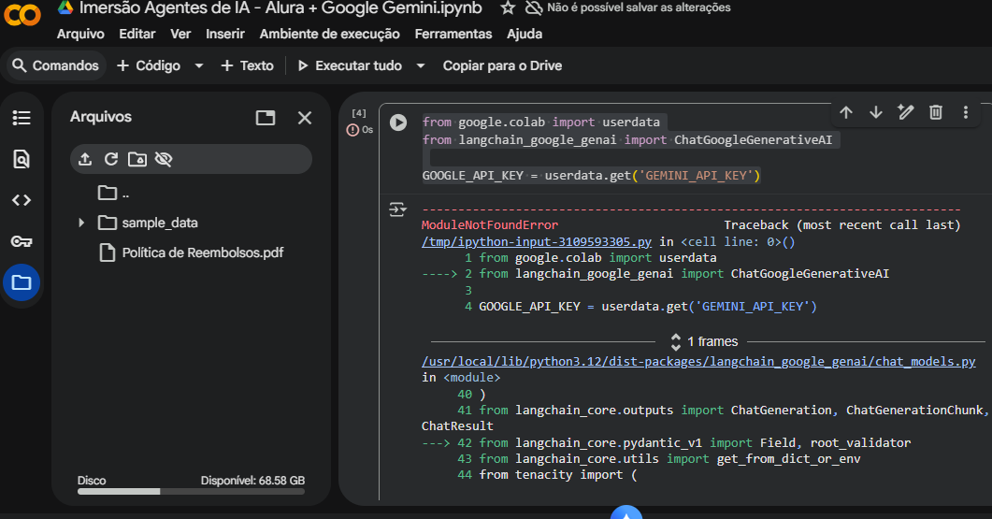The height and width of the screenshot is (519, 992).
Task: Open the Gemini button at bottom
Action: (626, 512)
